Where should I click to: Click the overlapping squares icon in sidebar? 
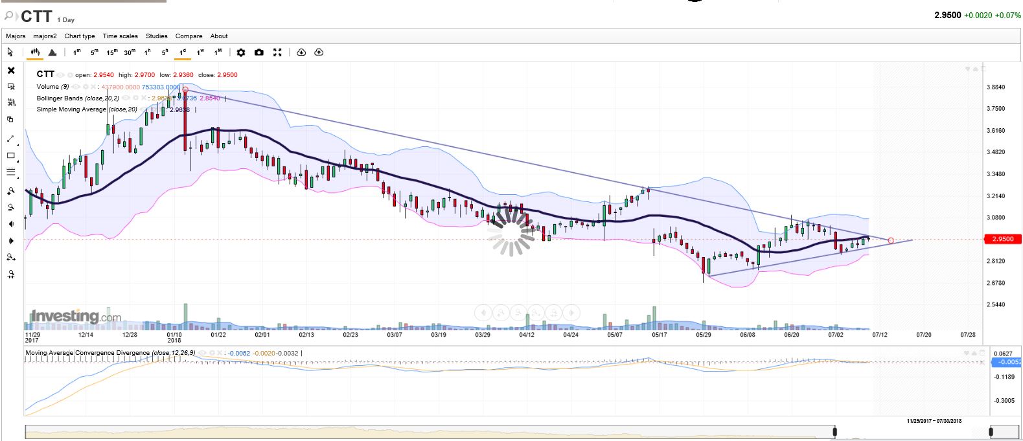click(10, 119)
